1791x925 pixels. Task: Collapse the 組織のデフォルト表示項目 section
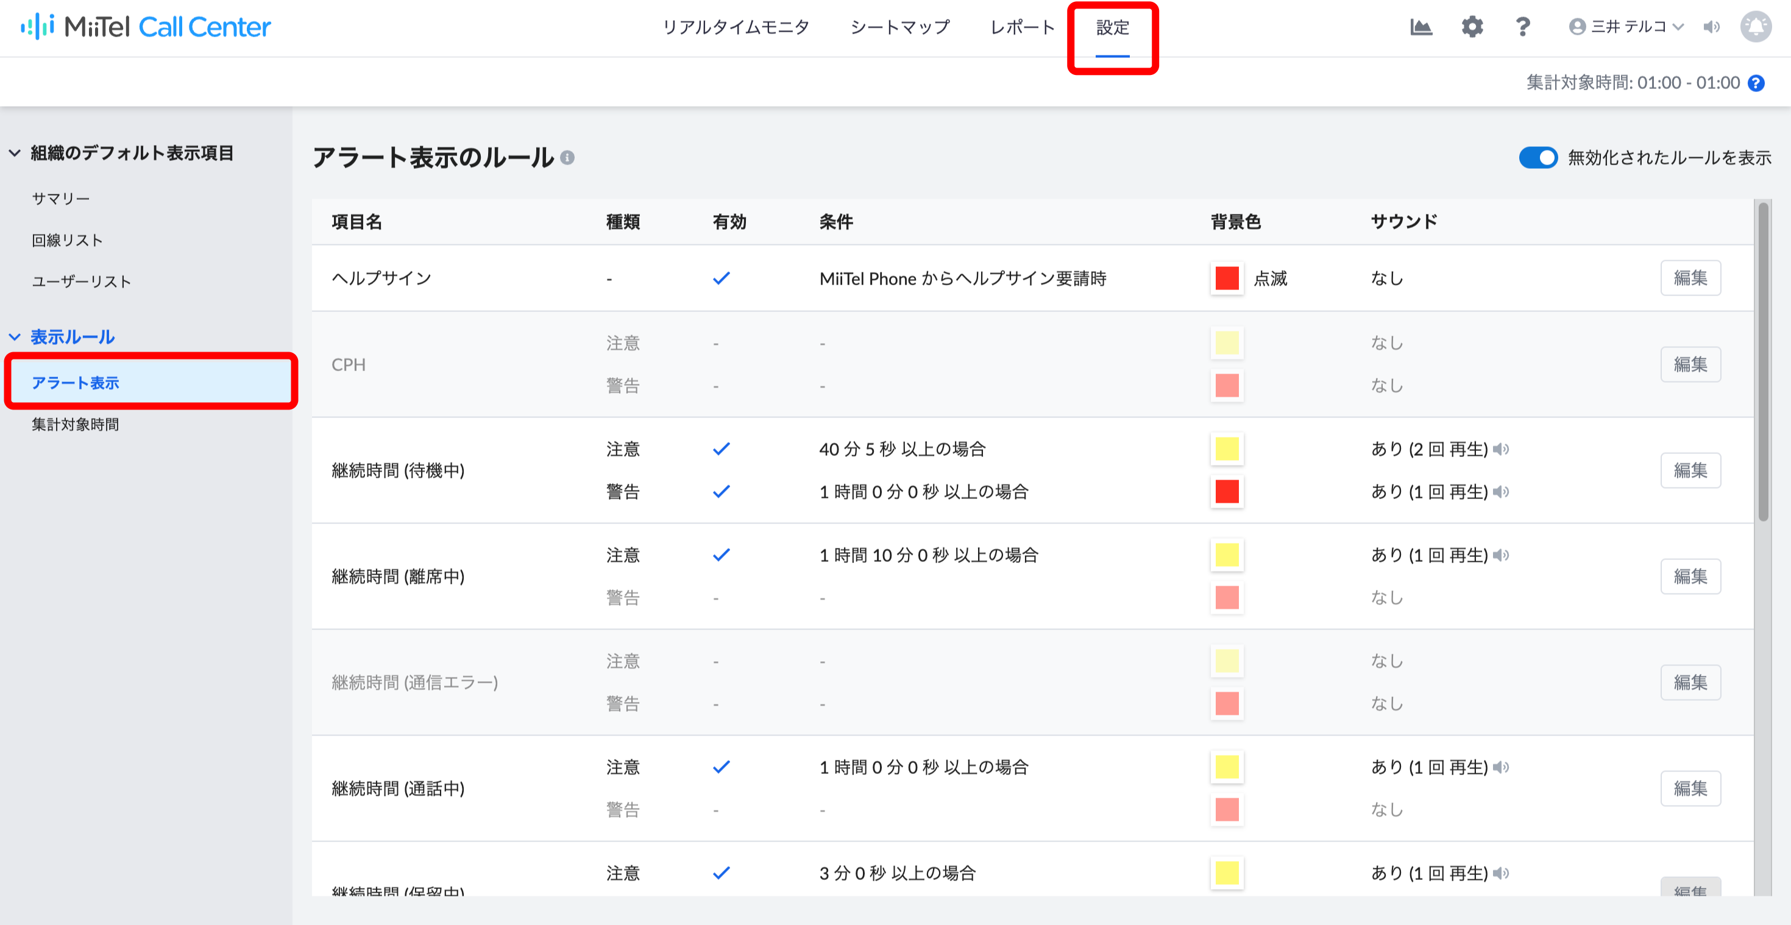[x=15, y=153]
